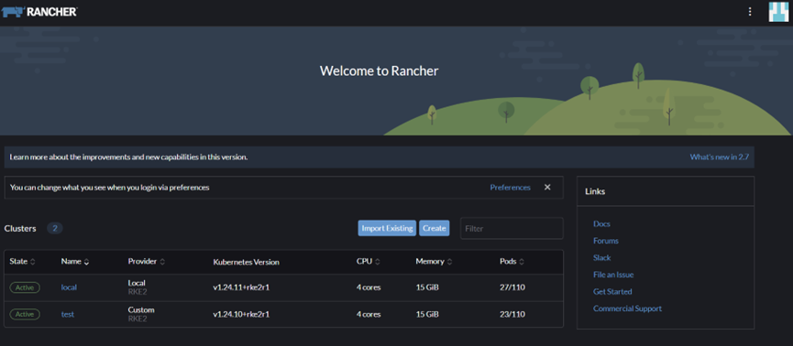The image size is (793, 346).
Task: Click the clusters count badge 2
Action: pos(55,228)
